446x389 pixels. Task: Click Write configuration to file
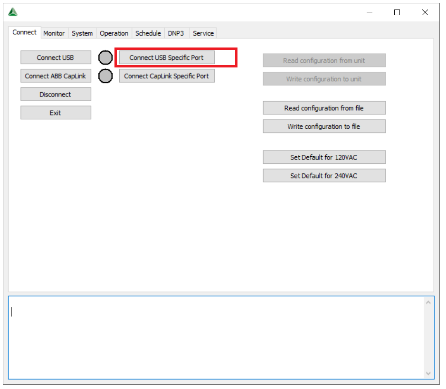click(324, 127)
